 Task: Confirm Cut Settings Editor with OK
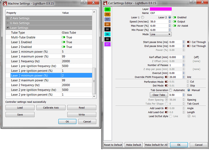tap(179, 145)
